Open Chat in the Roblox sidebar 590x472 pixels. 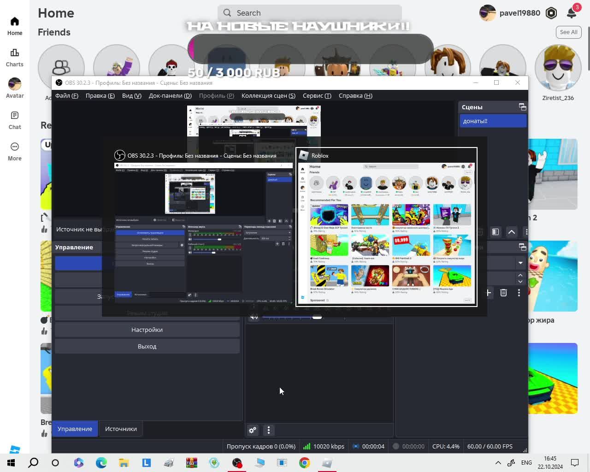pos(15,120)
